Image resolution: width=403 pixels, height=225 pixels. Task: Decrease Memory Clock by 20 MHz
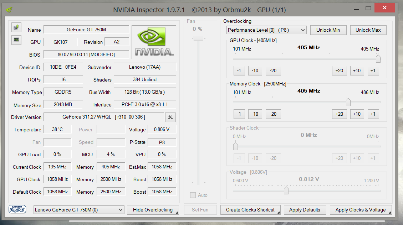tap(273, 114)
